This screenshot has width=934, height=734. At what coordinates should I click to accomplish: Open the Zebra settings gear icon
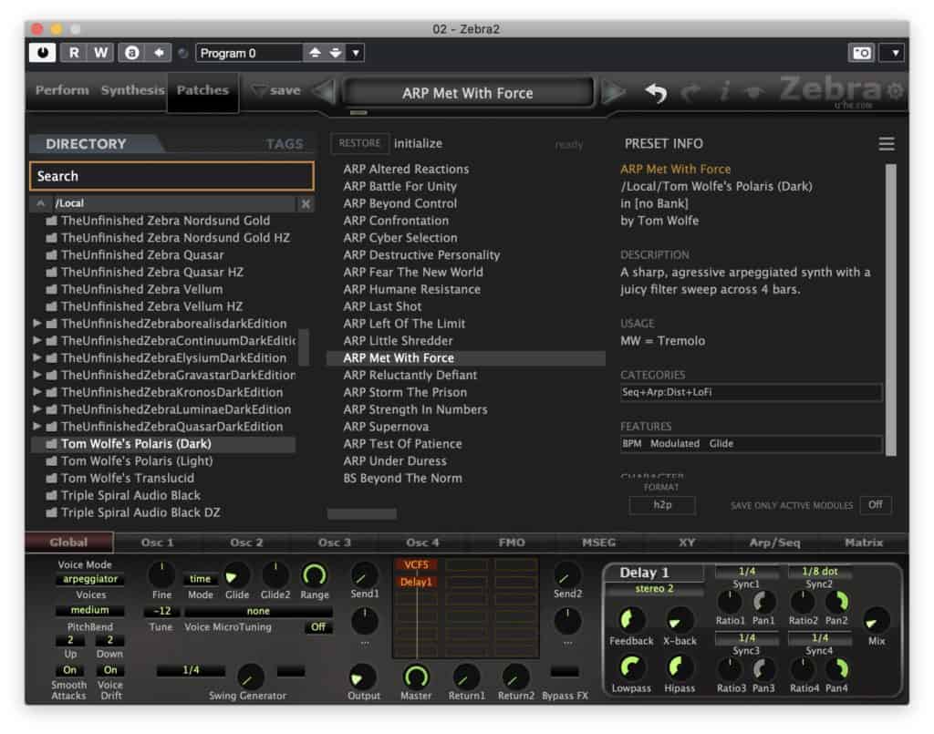click(x=895, y=90)
